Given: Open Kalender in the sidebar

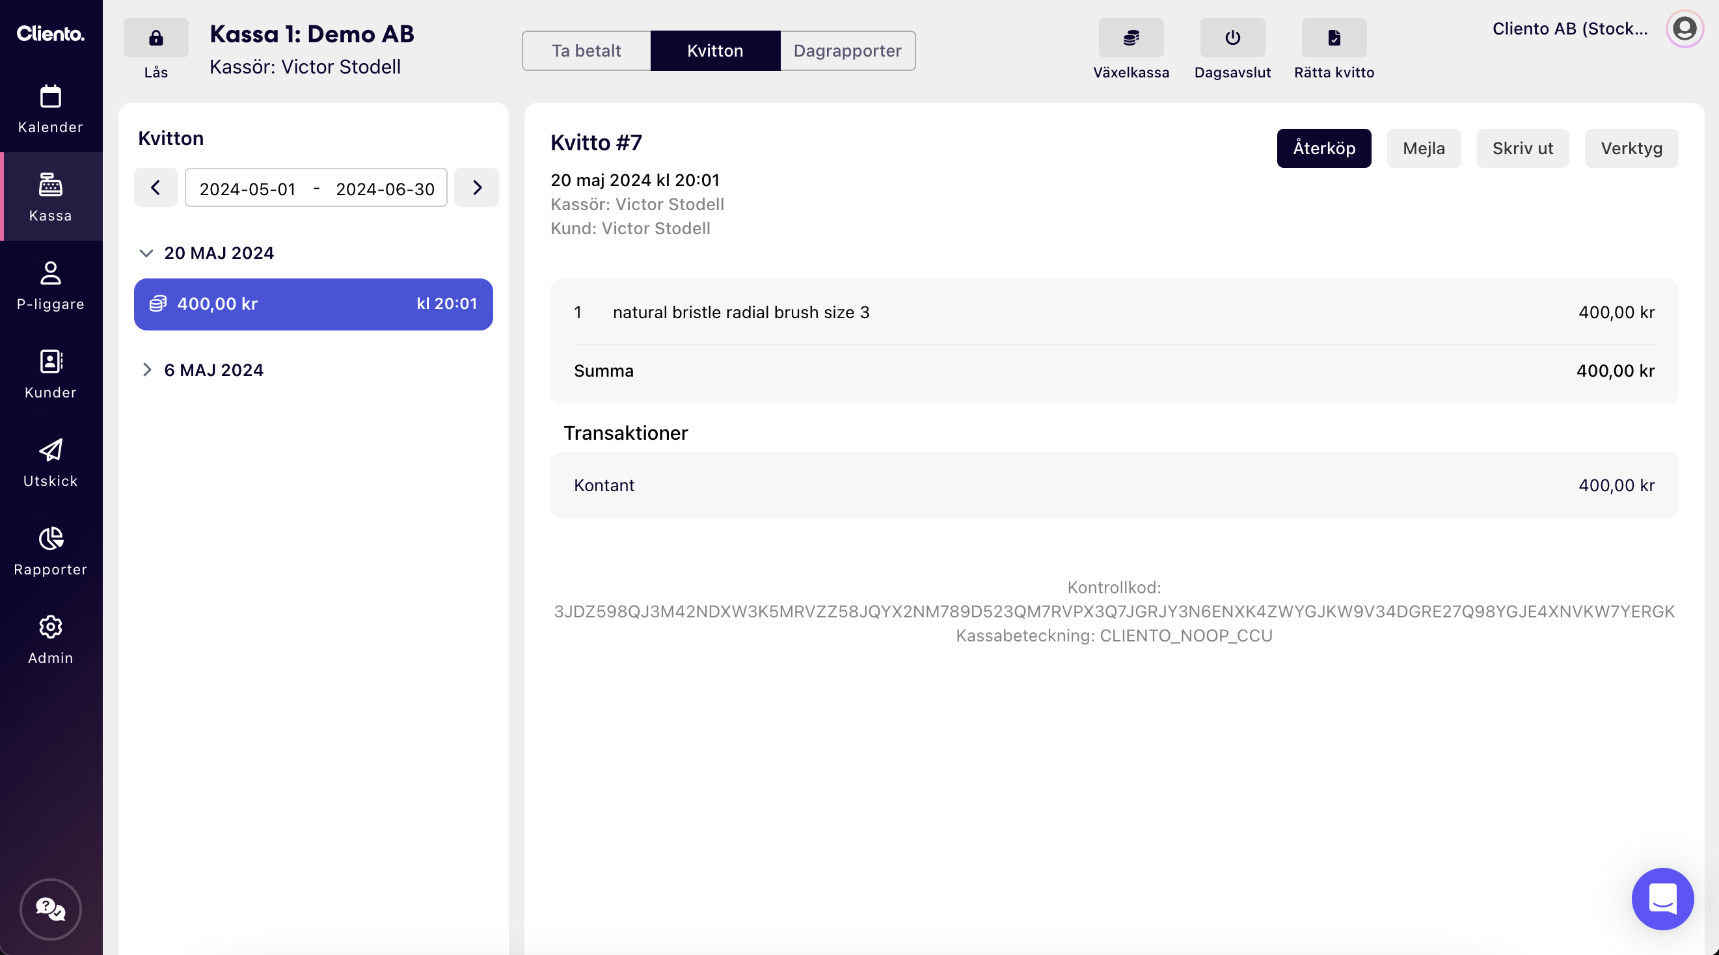Looking at the screenshot, I should pos(51,109).
